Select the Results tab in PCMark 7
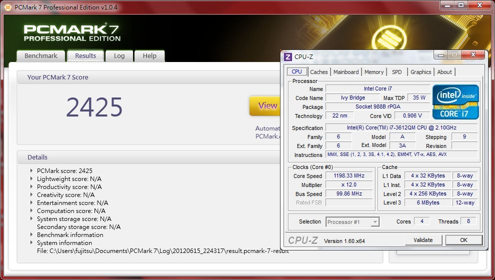This screenshot has width=495, height=280. (85, 56)
